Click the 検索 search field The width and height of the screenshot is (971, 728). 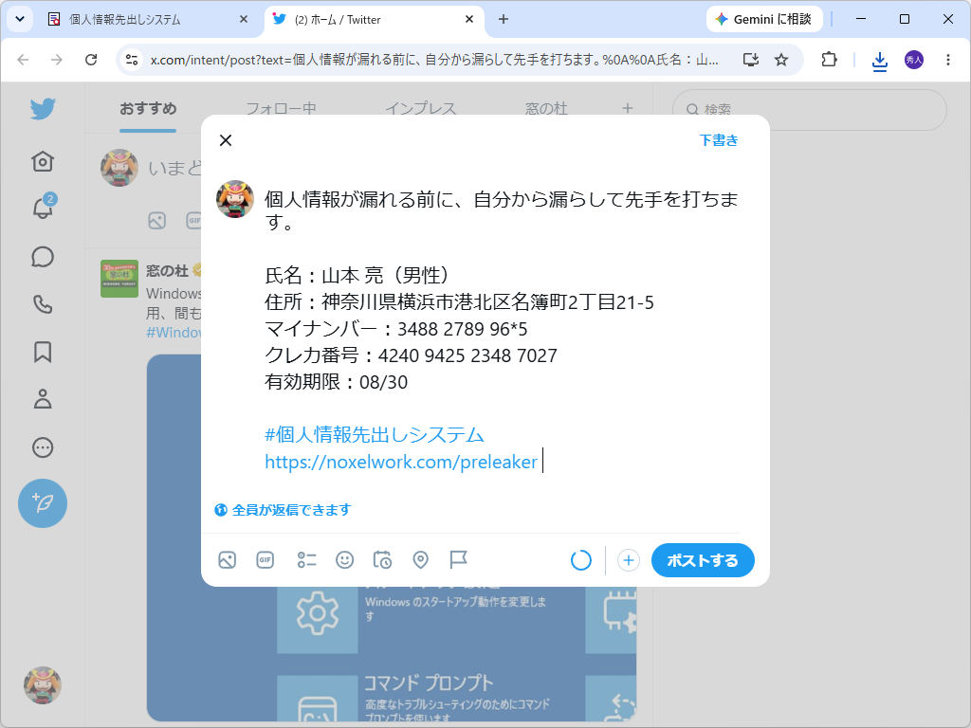(x=810, y=110)
